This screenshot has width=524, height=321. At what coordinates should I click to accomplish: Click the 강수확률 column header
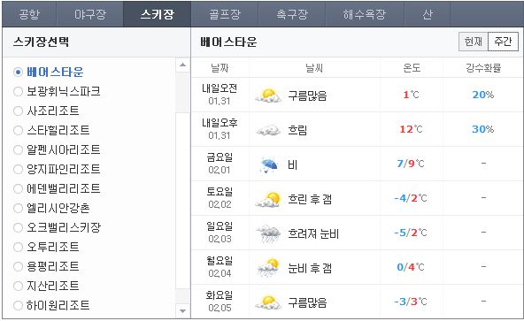[x=483, y=68]
